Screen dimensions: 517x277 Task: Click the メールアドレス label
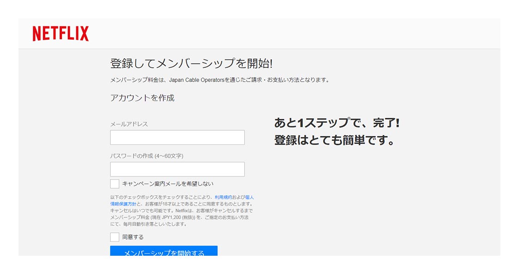(x=129, y=124)
